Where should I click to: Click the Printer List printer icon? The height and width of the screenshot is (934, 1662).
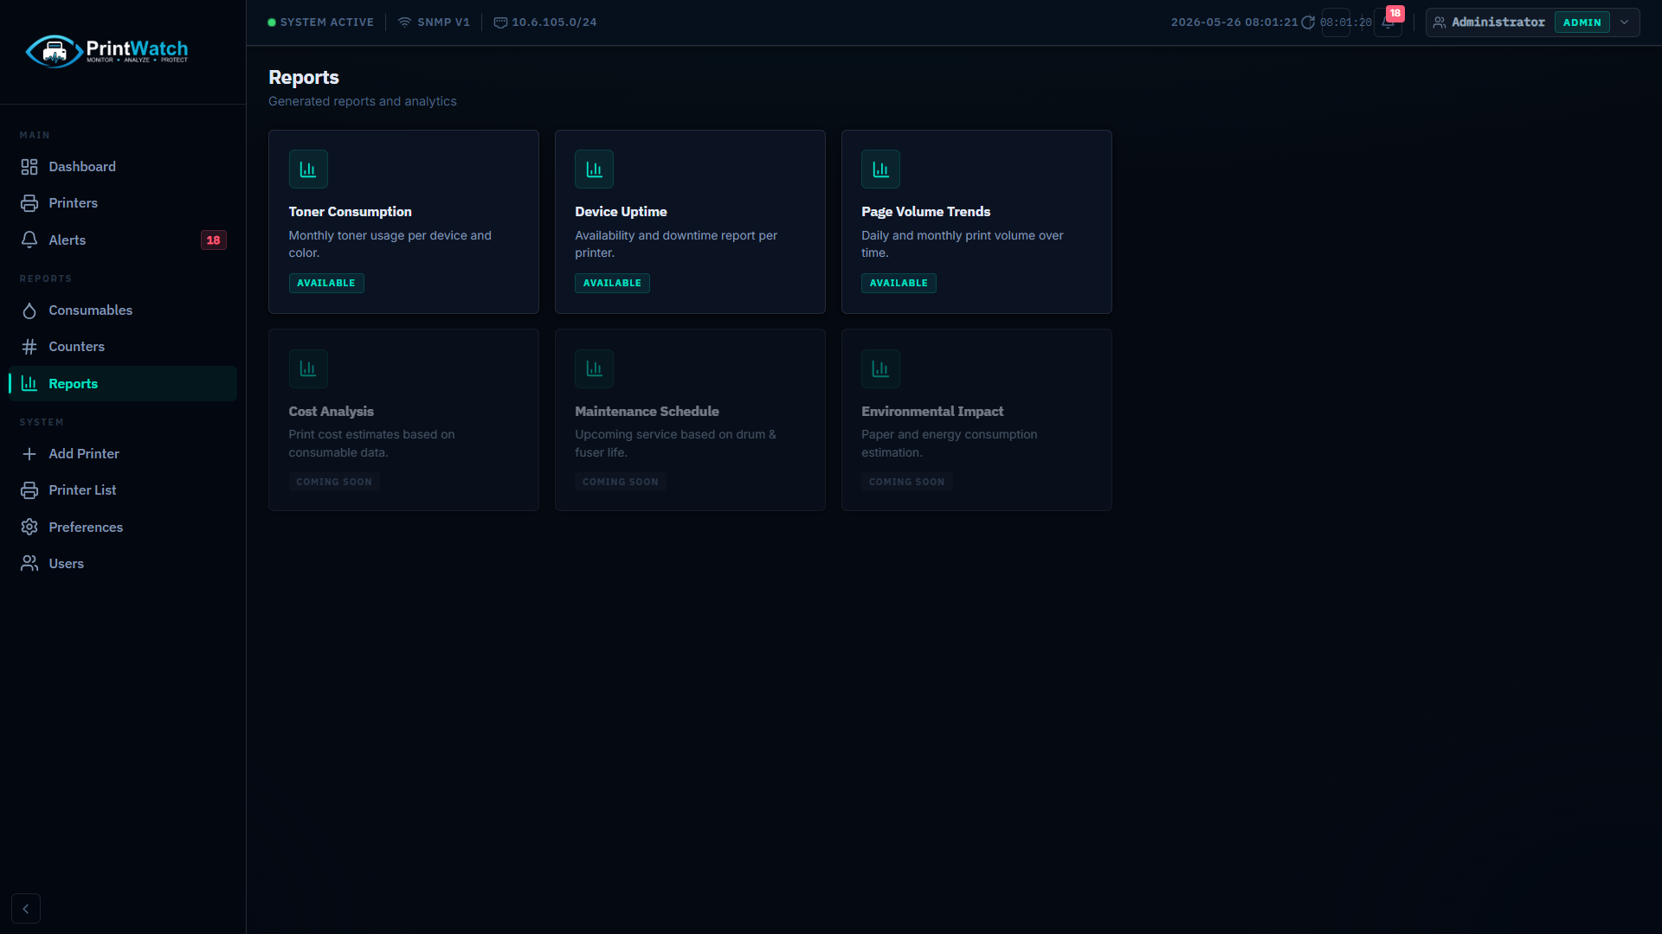(x=29, y=490)
